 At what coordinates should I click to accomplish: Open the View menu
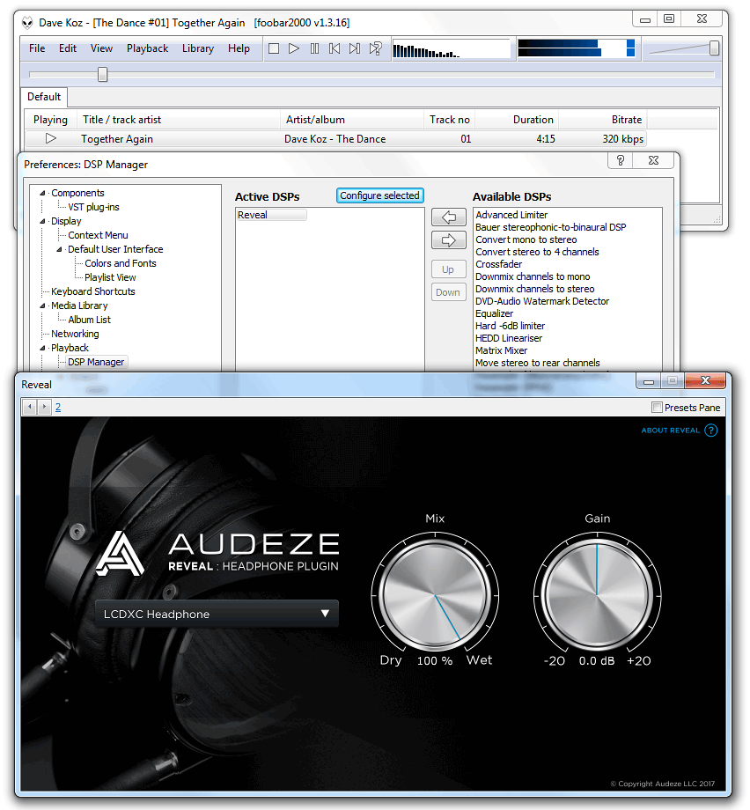click(102, 48)
